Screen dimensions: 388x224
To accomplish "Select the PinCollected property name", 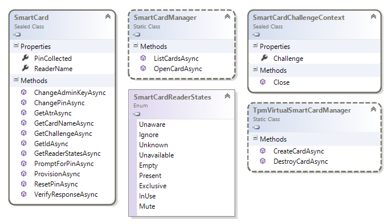I will 53,59.
